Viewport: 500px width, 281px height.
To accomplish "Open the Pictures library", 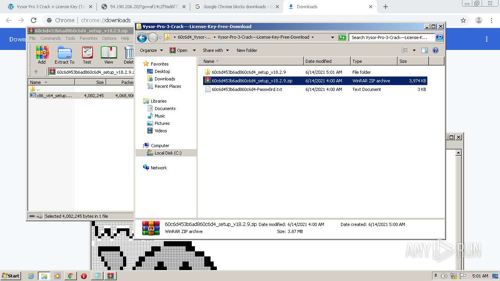I will click(x=162, y=123).
